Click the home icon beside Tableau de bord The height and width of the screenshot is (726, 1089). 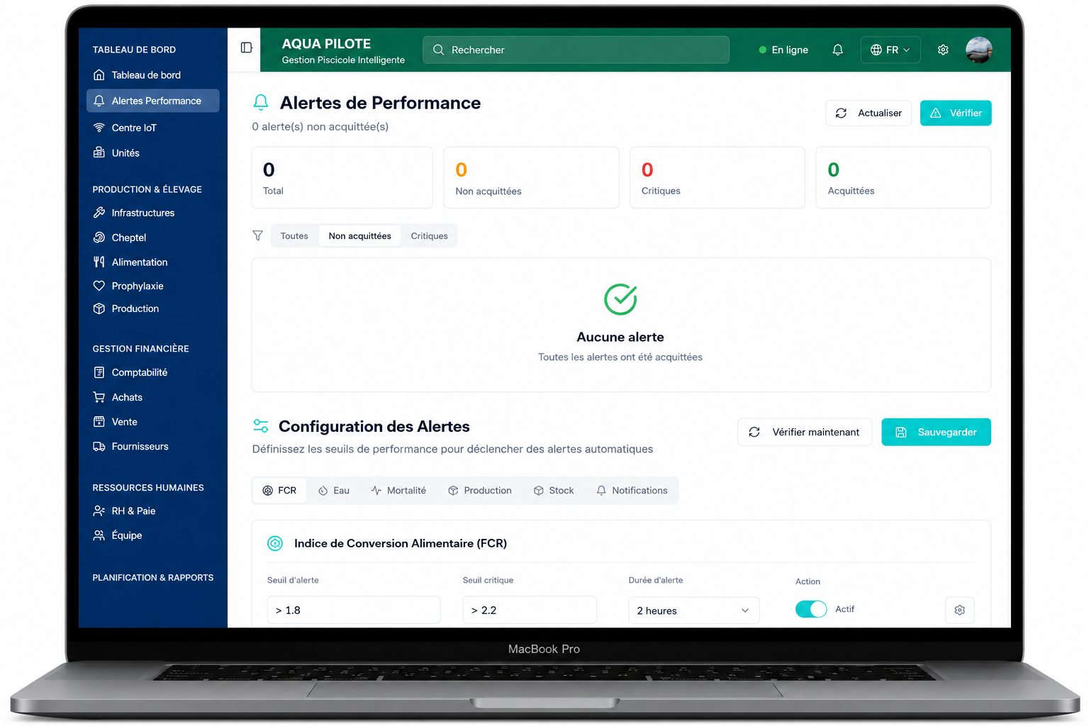[x=99, y=75]
